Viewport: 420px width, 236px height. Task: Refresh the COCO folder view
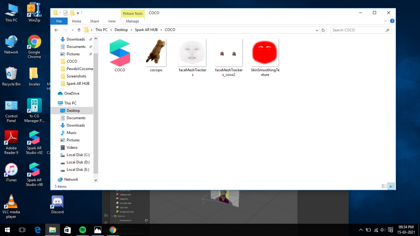coord(323,30)
